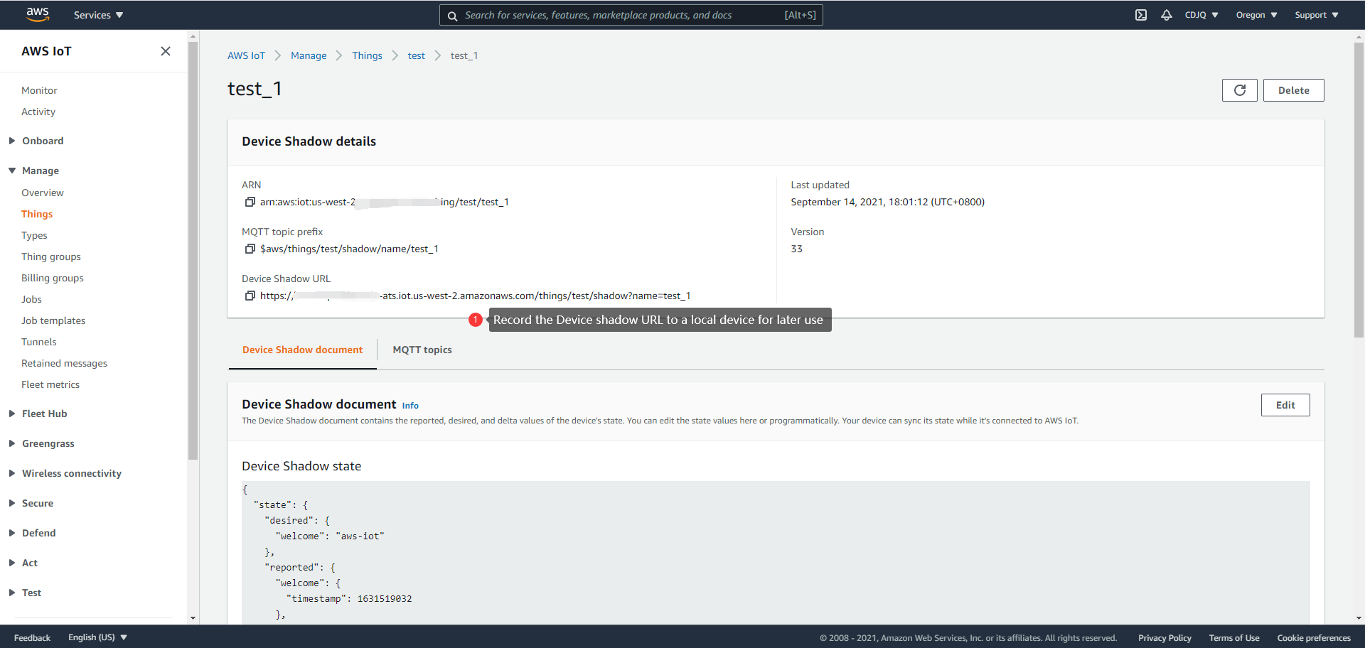Click the search magnifier icon
The width and height of the screenshot is (1365, 648).
[x=452, y=16]
